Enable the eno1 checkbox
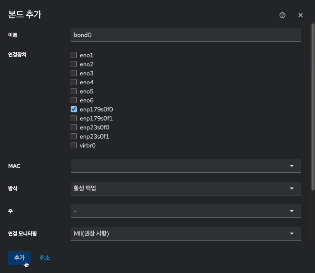The height and width of the screenshot is (273, 315). (x=74, y=55)
